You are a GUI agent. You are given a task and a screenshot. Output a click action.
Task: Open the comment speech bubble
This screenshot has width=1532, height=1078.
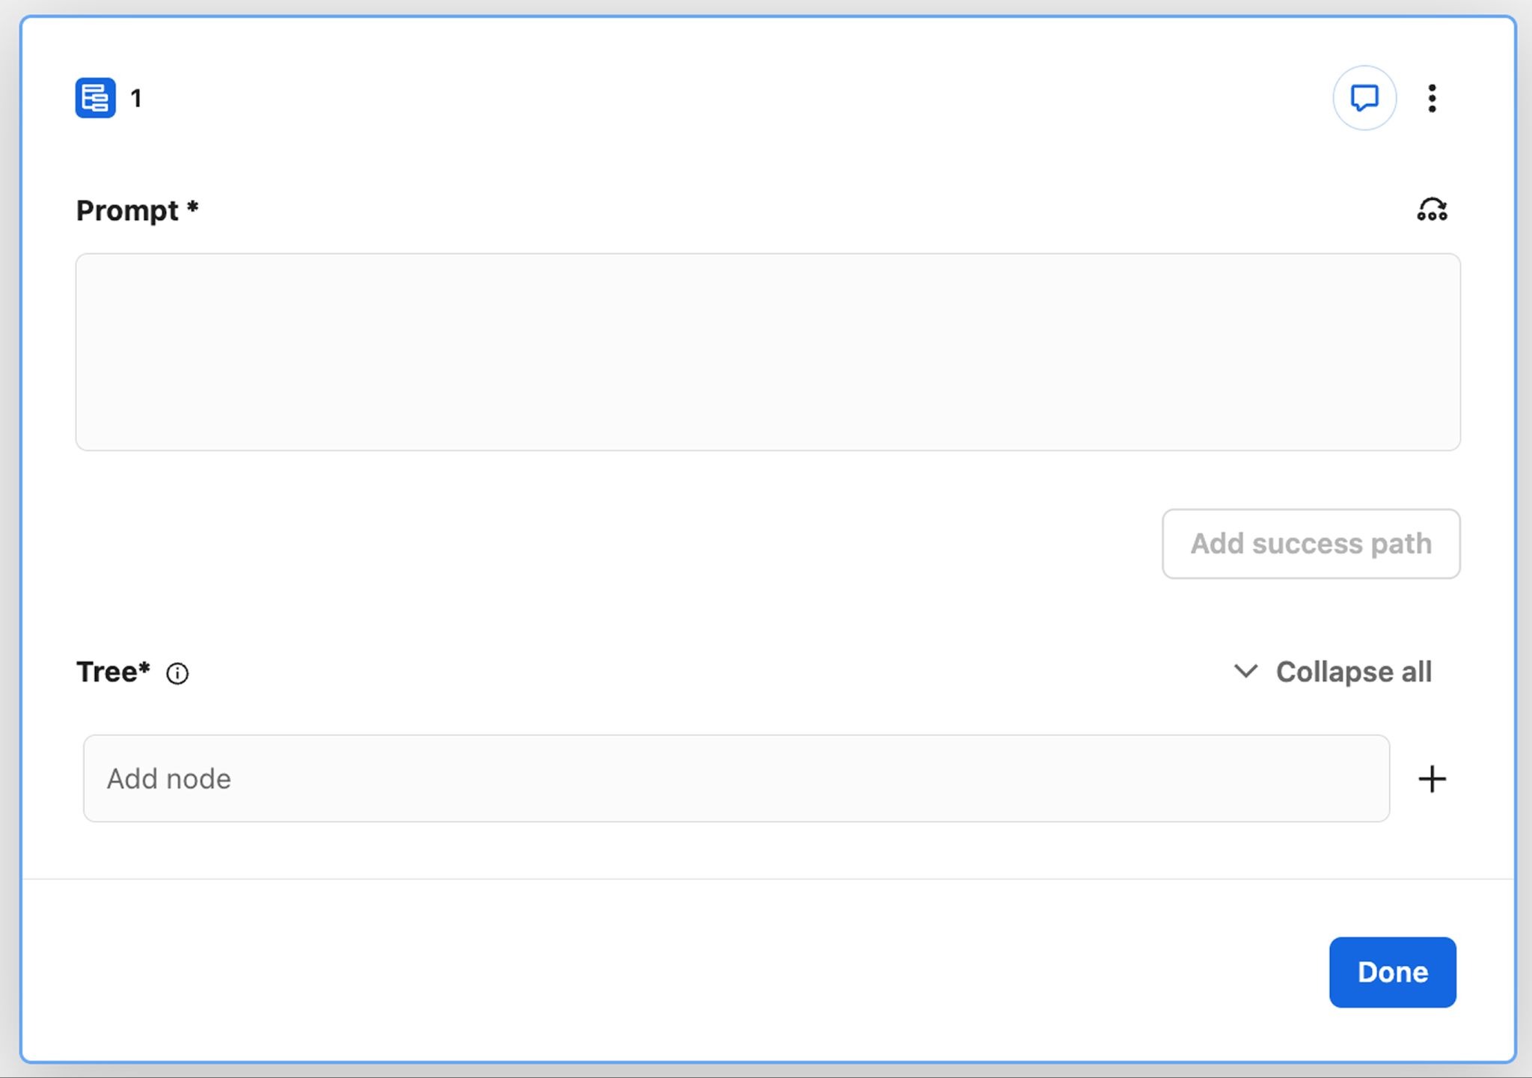tap(1364, 98)
